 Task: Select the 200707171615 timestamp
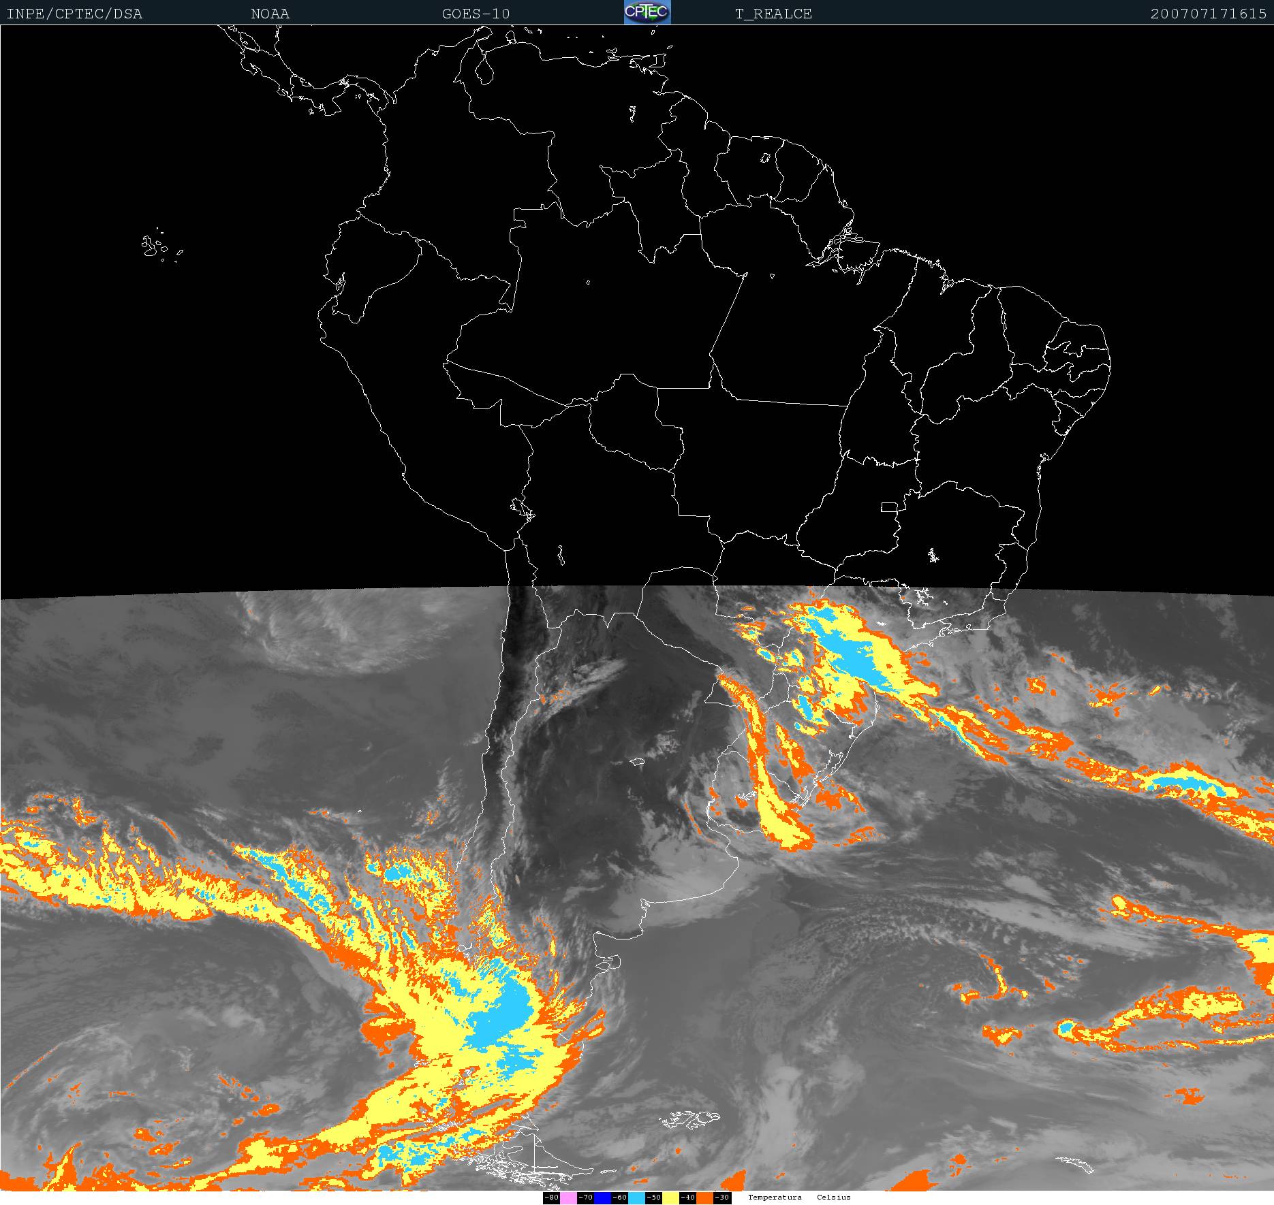[x=1208, y=14]
